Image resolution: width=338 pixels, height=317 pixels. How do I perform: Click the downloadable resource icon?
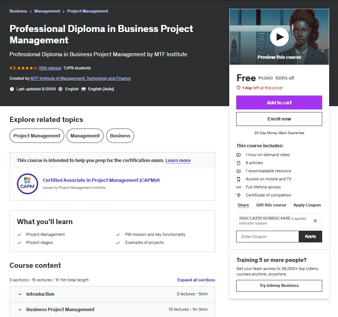[238, 171]
